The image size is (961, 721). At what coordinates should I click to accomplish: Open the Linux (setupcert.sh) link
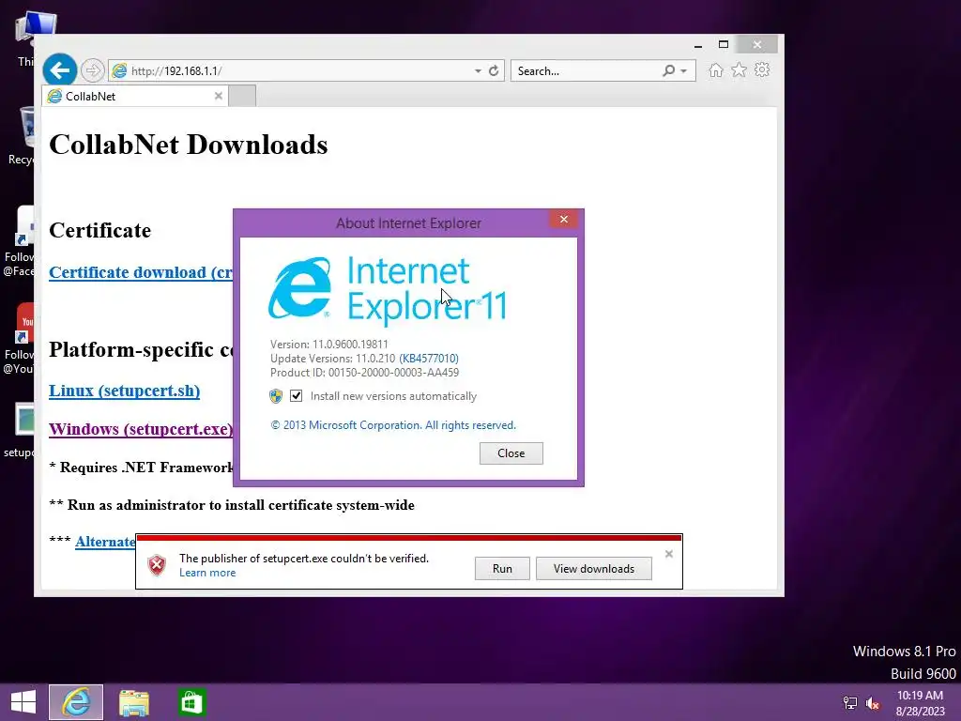[125, 391]
